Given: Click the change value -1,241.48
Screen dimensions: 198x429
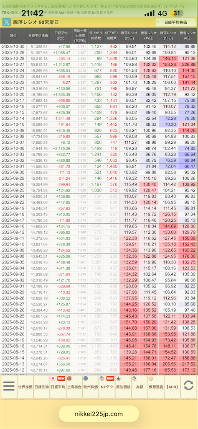Looking at the screenshot, I should coord(61,119).
